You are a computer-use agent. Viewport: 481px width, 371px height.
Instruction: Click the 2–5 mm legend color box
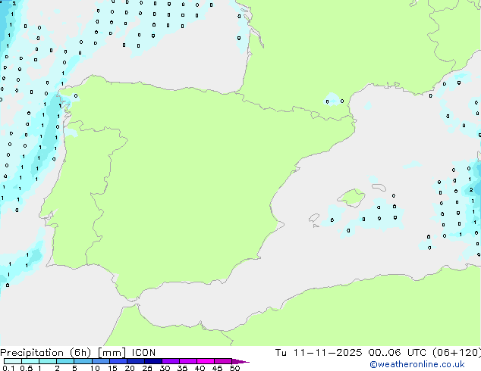coord(65,361)
